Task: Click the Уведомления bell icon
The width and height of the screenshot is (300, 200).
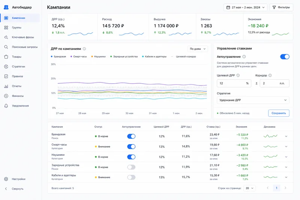Action: [6, 106]
